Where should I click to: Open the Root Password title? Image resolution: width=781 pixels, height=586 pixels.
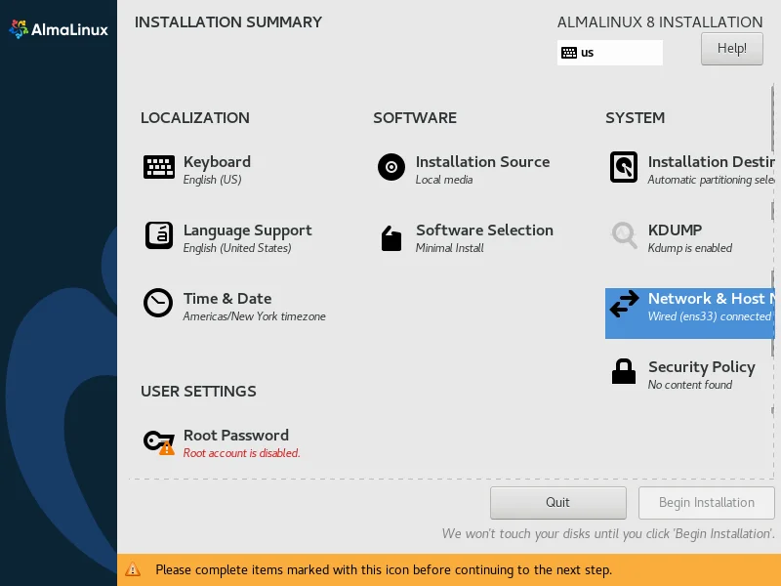click(x=235, y=435)
